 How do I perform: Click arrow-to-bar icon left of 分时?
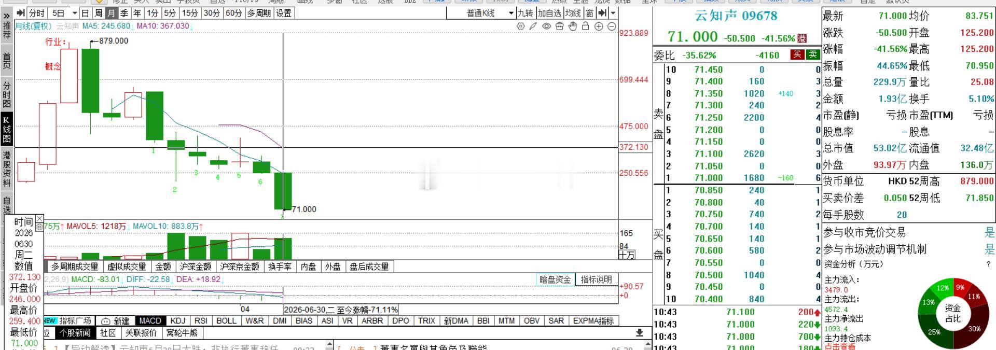coord(20,13)
